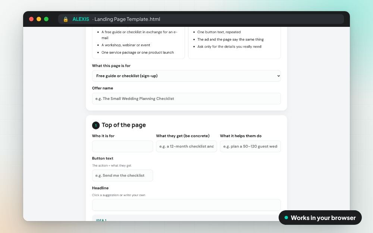Click the 'Who it is for' input

pos(122,146)
